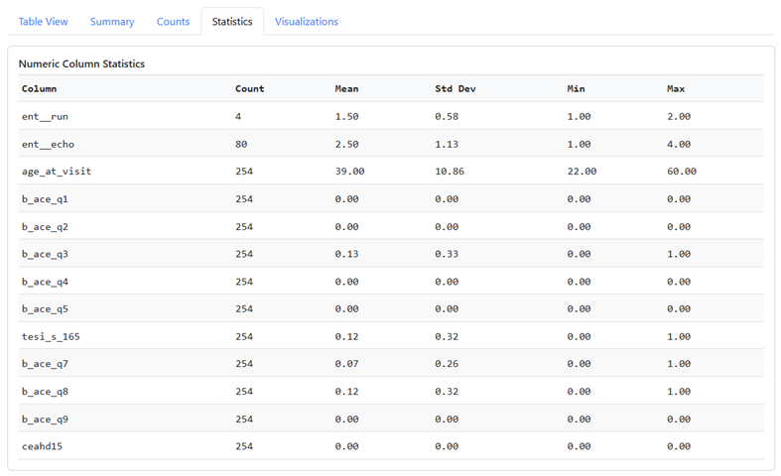Click the Column header
781x476 pixels.
40,88
